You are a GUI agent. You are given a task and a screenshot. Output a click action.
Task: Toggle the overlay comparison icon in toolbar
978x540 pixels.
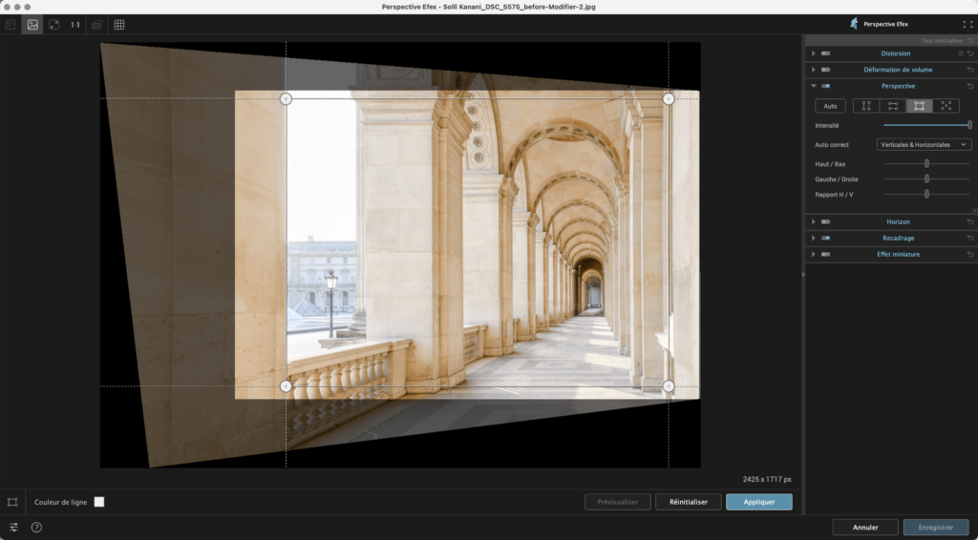point(96,25)
